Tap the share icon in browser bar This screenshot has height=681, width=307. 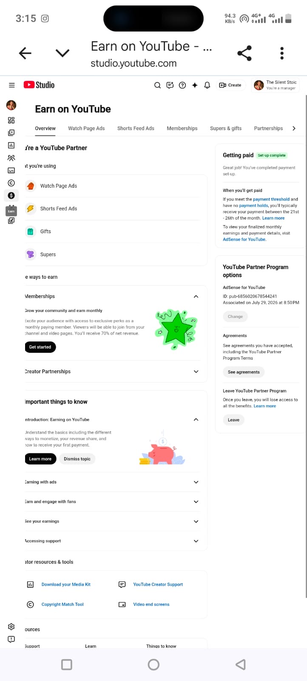[x=244, y=53]
